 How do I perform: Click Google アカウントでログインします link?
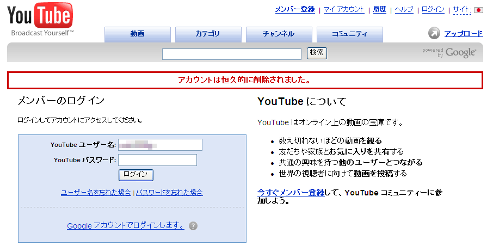coord(126,225)
